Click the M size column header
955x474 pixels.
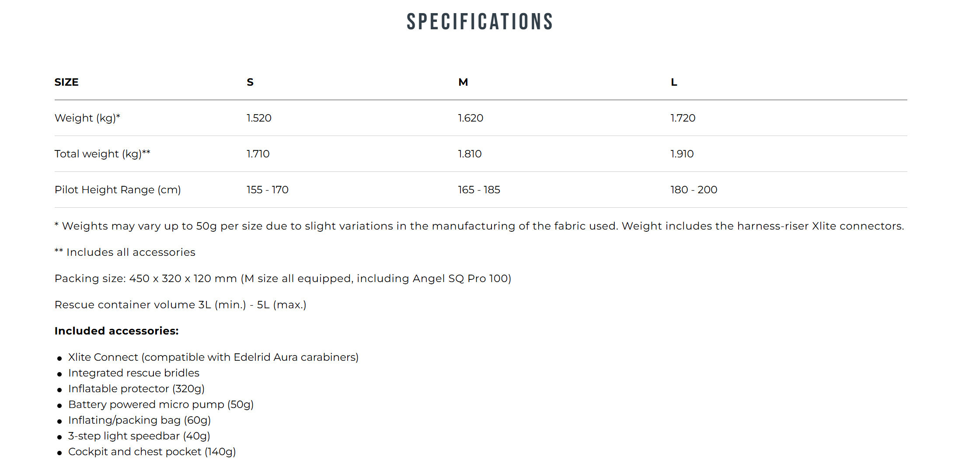click(463, 82)
